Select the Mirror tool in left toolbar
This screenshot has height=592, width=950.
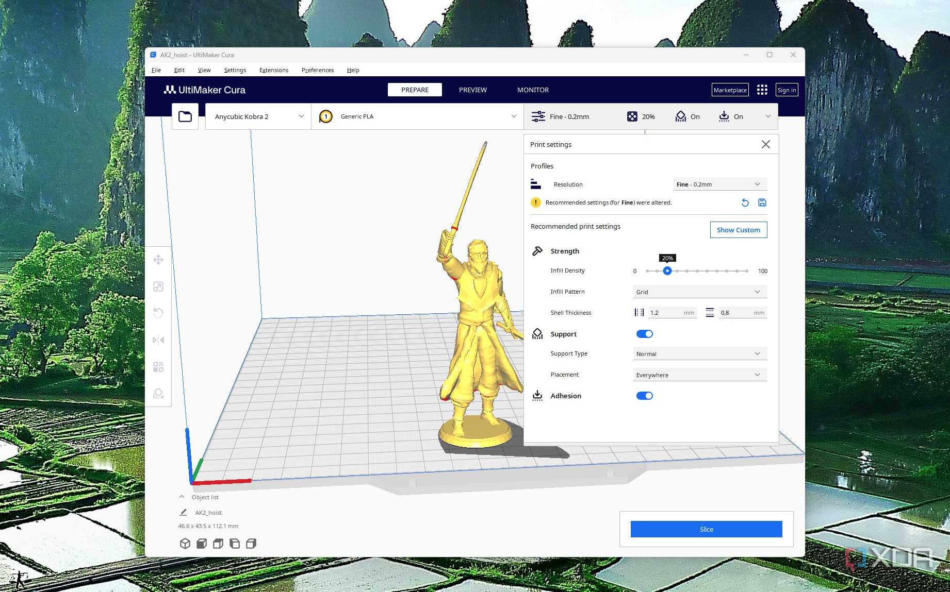(158, 340)
